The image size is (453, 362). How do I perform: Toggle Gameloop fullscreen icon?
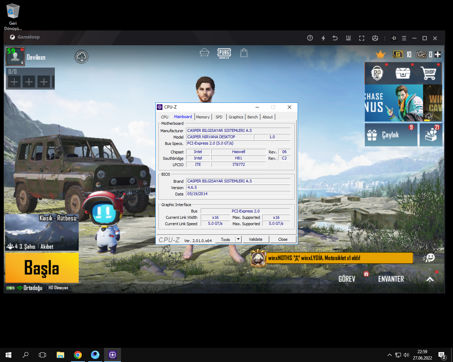pyautogui.click(x=362, y=38)
